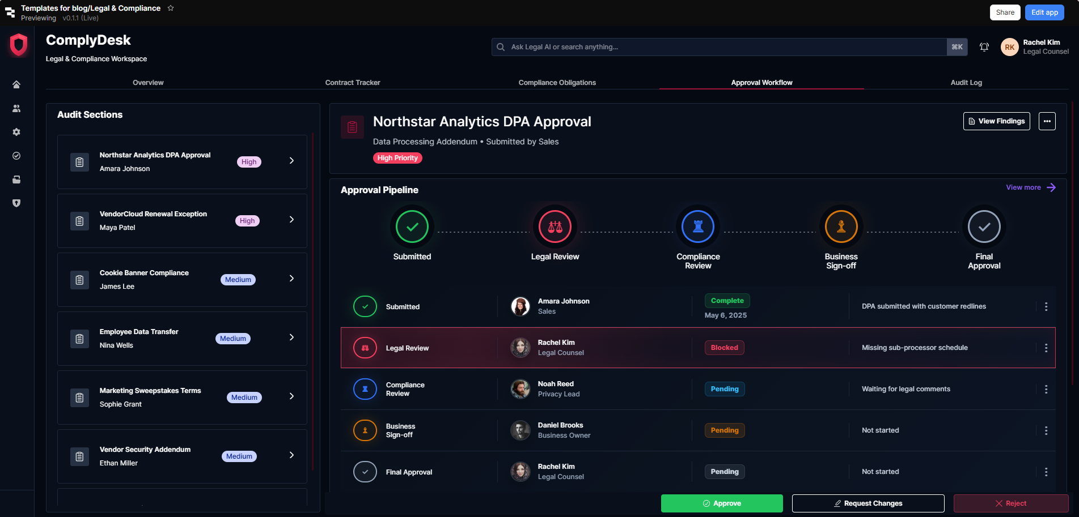Click Rachel Kim's RK avatar
Viewport: 1079px width, 517px height.
(1009, 47)
